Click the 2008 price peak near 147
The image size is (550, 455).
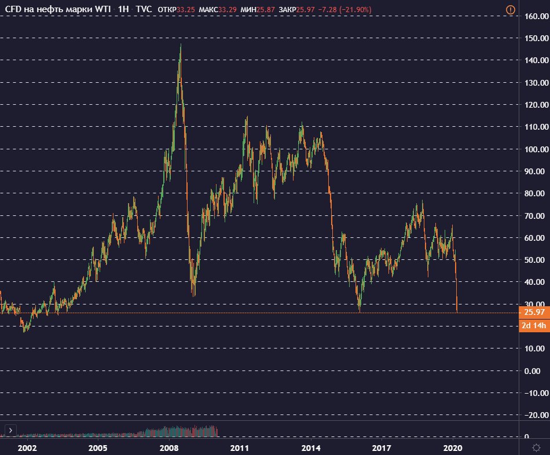[x=181, y=46]
